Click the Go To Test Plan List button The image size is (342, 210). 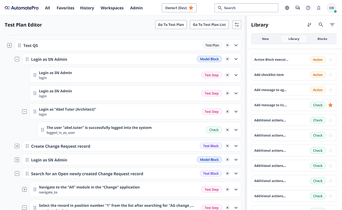click(209, 25)
